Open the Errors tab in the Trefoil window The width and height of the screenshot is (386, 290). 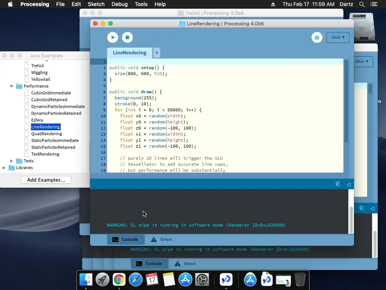[185, 264]
